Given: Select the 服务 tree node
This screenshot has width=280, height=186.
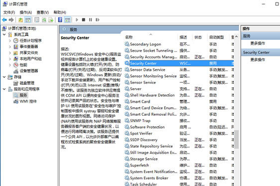Looking at the screenshot, I should 20,95.
